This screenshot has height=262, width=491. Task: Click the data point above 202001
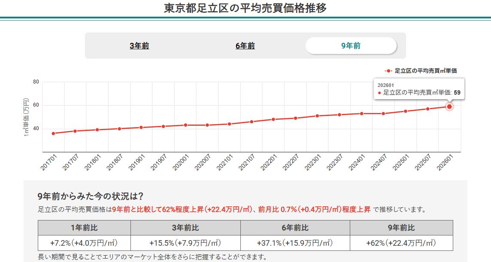185,124
